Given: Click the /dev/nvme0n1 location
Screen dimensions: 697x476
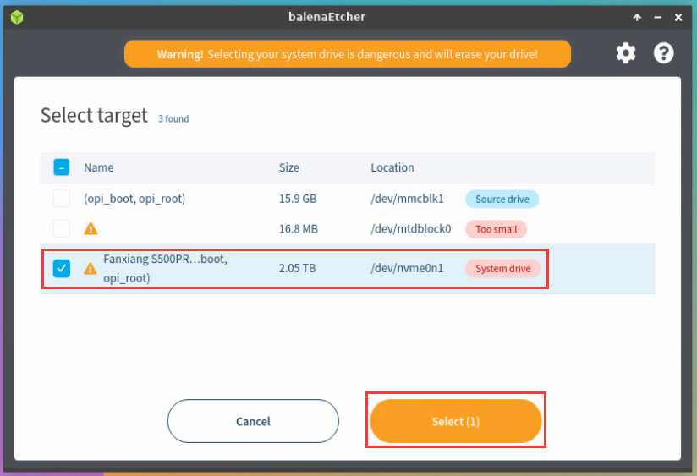Looking at the screenshot, I should pyautogui.click(x=407, y=269).
